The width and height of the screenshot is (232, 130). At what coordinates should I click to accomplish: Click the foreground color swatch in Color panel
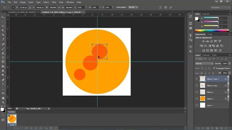click(196, 18)
